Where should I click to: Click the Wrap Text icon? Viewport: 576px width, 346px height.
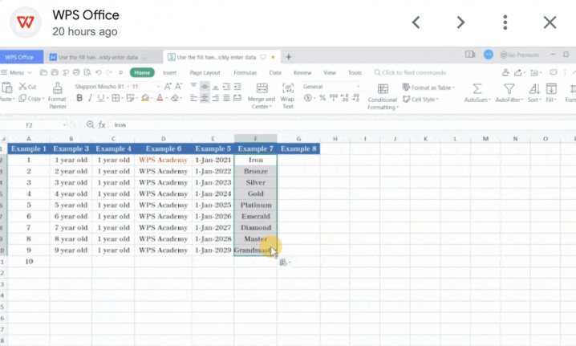click(x=287, y=89)
